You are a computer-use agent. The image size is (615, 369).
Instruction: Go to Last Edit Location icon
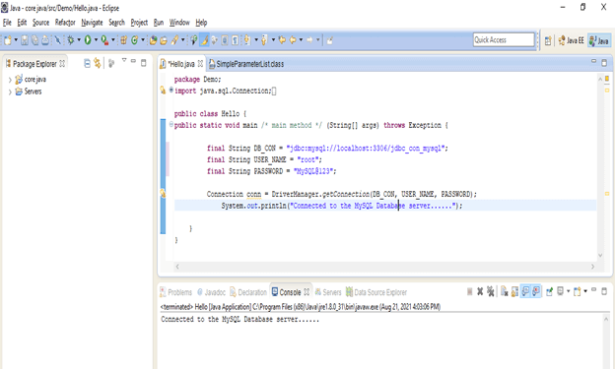[x=282, y=40]
